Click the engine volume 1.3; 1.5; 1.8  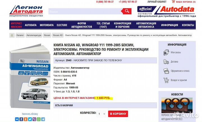point(73,92)
